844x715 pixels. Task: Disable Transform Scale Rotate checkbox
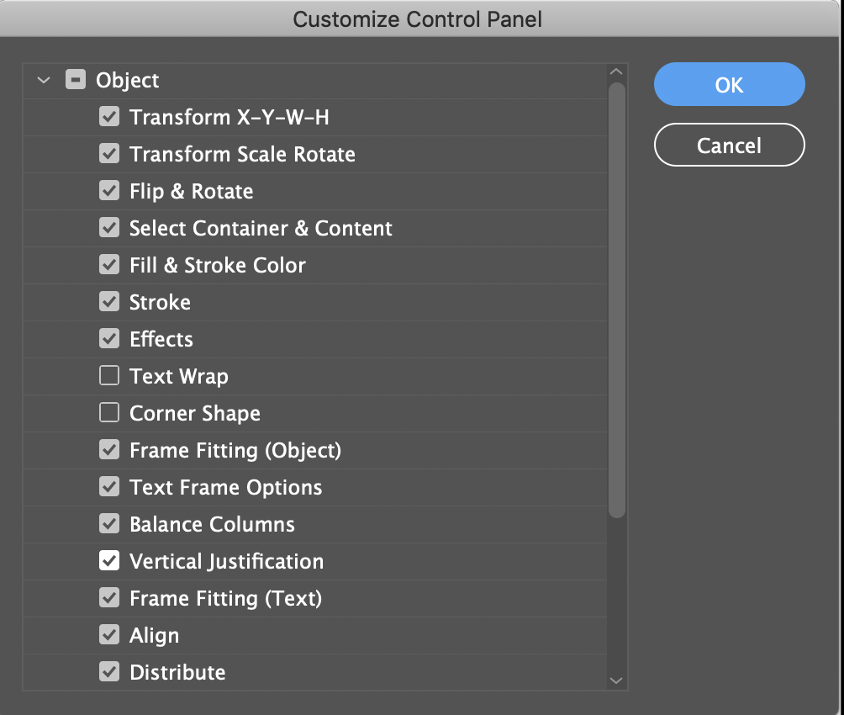[x=109, y=154]
